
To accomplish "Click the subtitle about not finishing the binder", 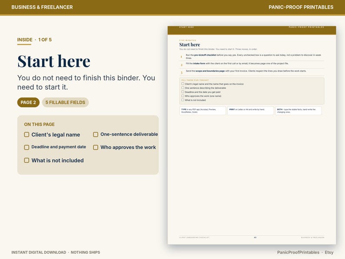I will [86, 83].
